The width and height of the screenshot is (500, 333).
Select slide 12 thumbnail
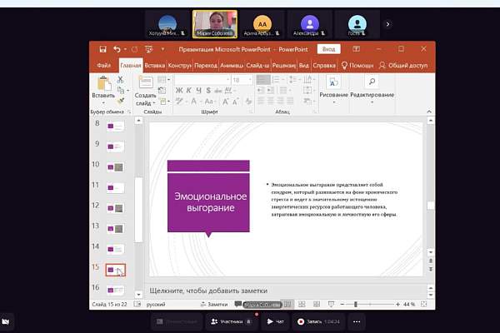116,208
